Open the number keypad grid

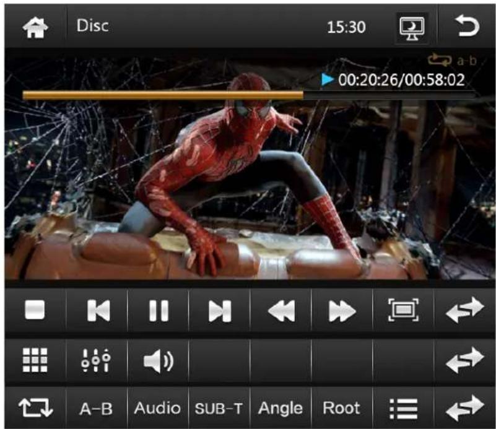point(35,360)
